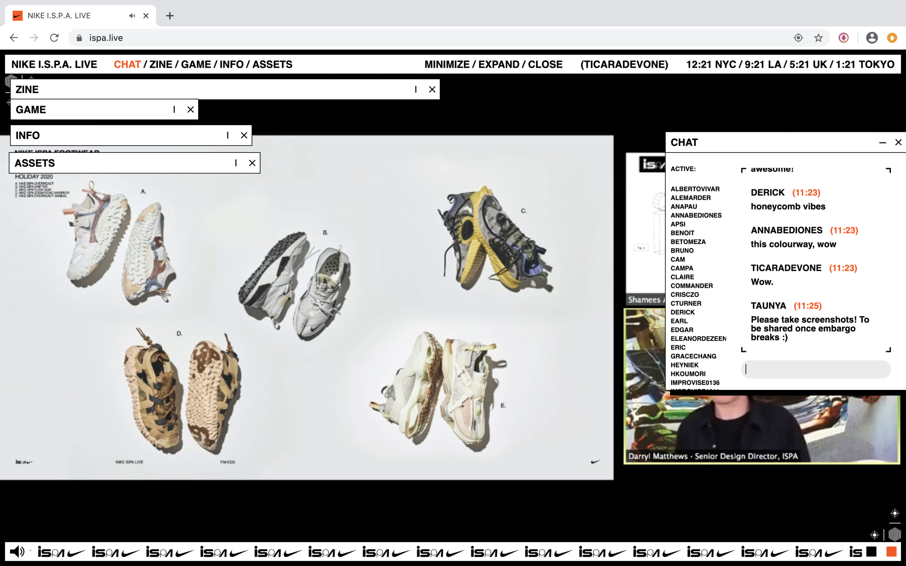This screenshot has width=906, height=566.
Task: Select the orange square theme swatch
Action: click(x=892, y=552)
